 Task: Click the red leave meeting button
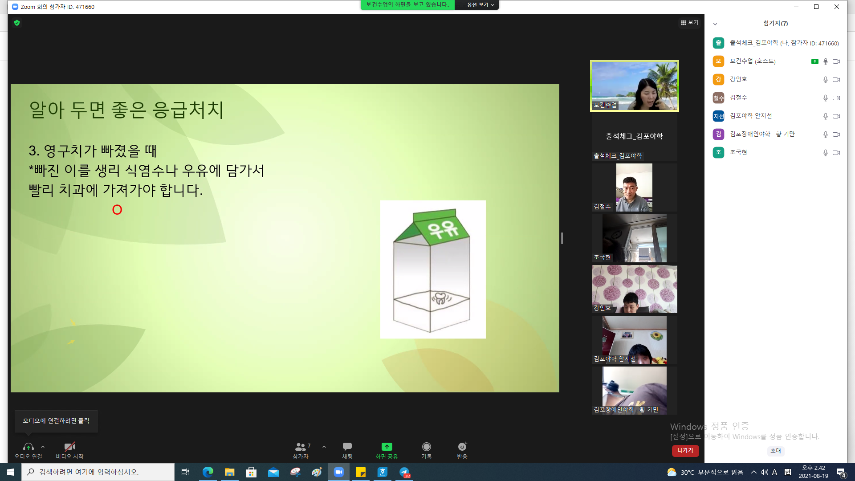[685, 451]
